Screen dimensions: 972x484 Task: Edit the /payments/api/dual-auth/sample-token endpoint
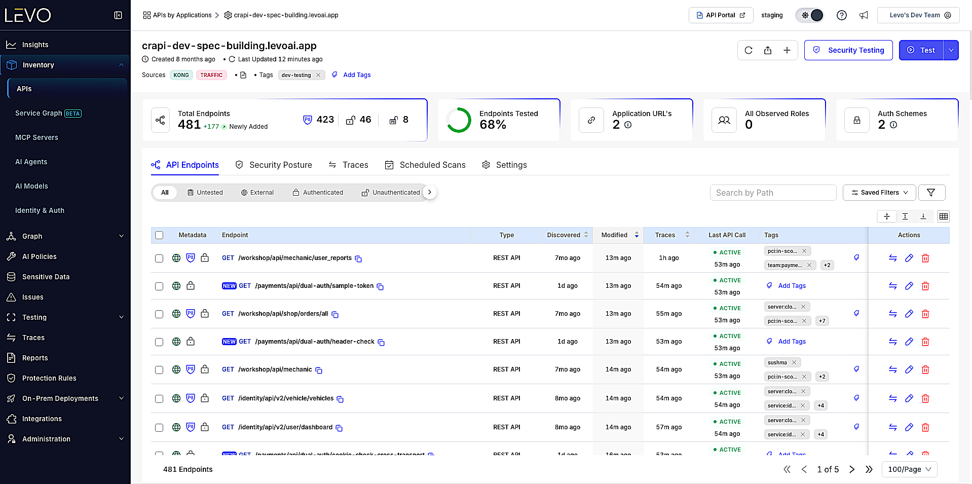point(909,286)
